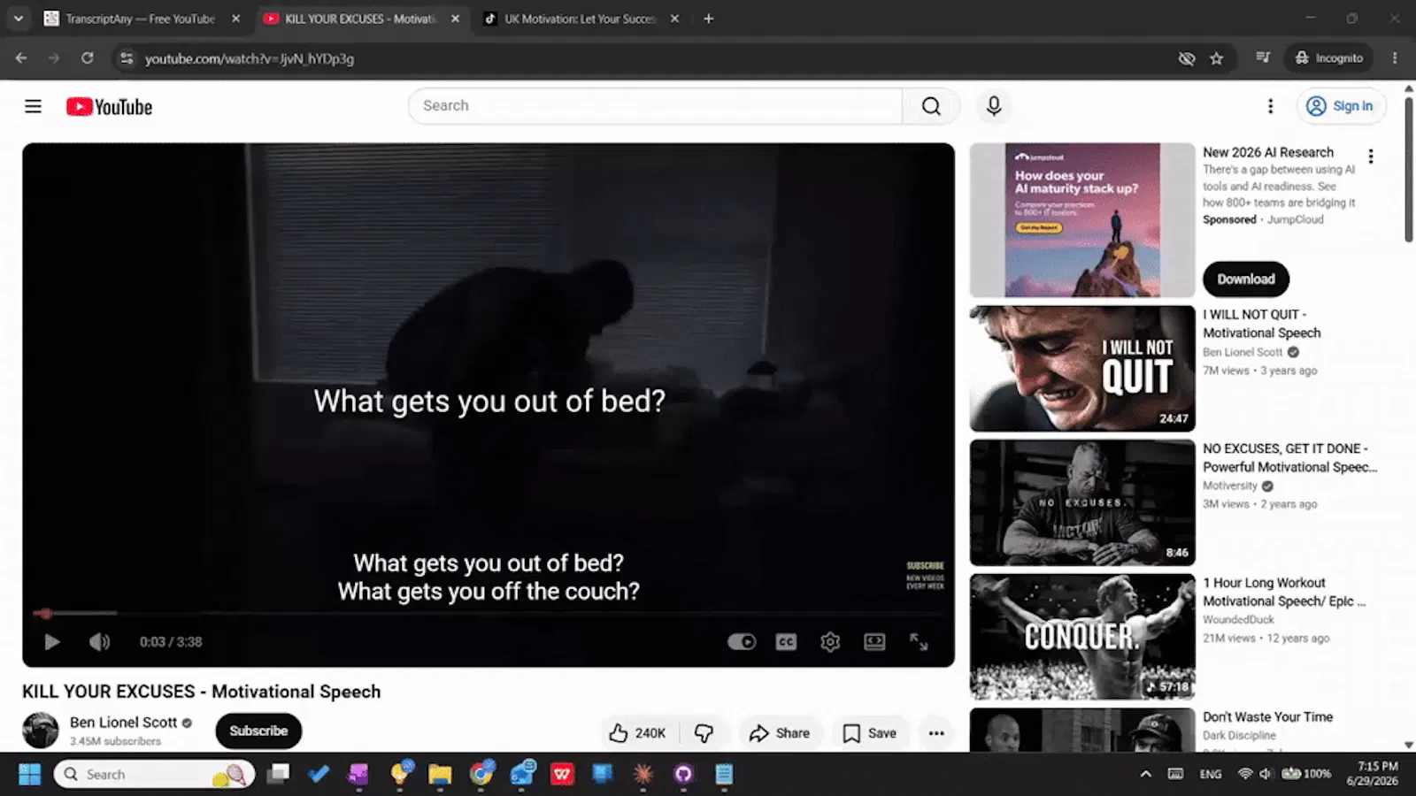Start voice search with the microphone
Screen dimensions: 1416x796
[x=994, y=106]
